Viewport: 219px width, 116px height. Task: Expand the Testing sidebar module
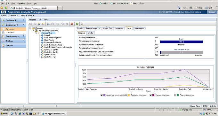coord(24,41)
